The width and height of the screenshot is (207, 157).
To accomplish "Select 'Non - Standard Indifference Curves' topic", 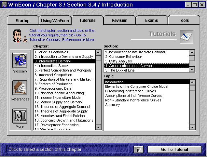I will (147, 100).
